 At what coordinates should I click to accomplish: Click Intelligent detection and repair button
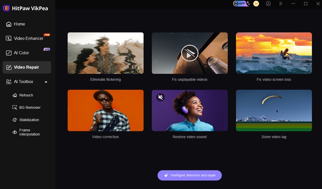[x=189, y=175]
